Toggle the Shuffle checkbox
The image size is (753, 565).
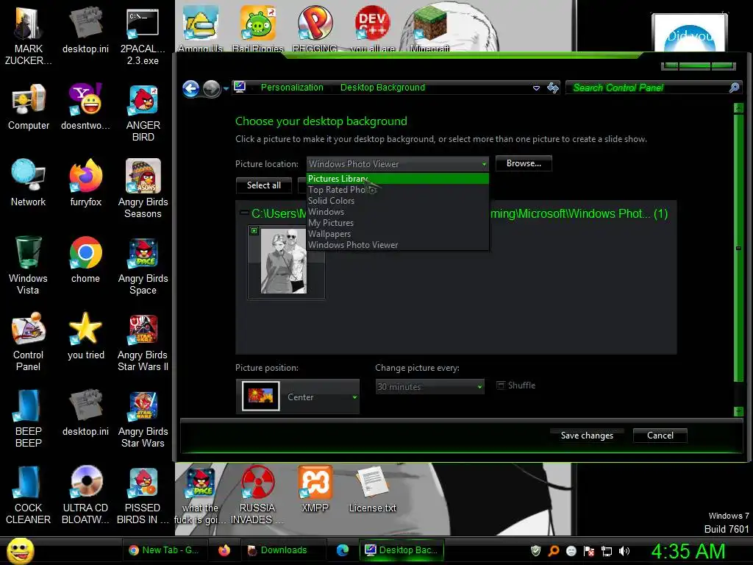click(501, 385)
